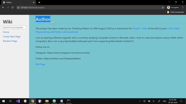Click the Instagram URL text
The image size is (186, 104).
[69, 53]
